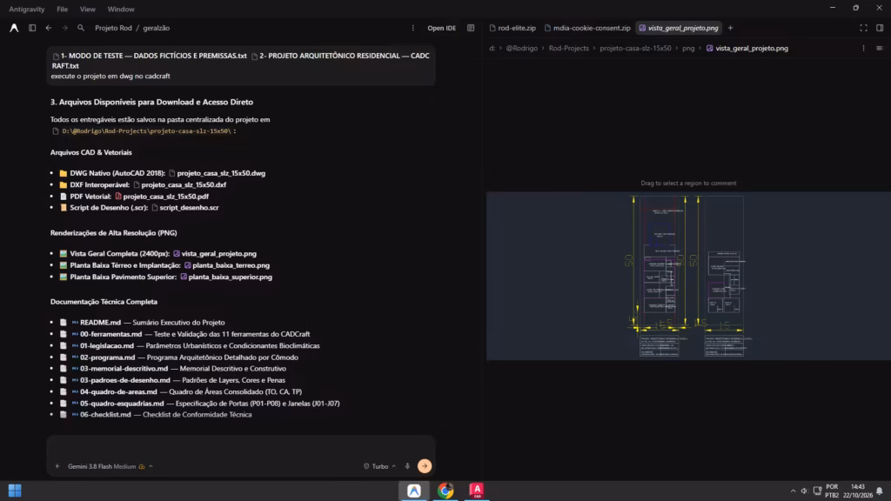Open search with the magnifier icon
The height and width of the screenshot is (501, 891).
coord(81,28)
